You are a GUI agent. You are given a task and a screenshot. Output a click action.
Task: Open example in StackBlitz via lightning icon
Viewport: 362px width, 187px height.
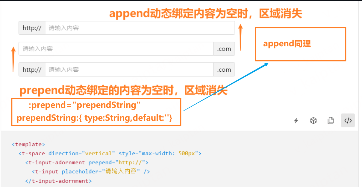(296, 120)
